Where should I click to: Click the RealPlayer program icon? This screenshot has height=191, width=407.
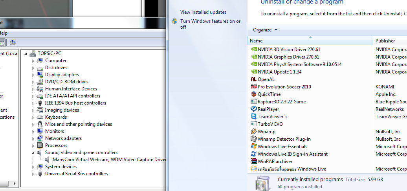[x=254, y=109]
